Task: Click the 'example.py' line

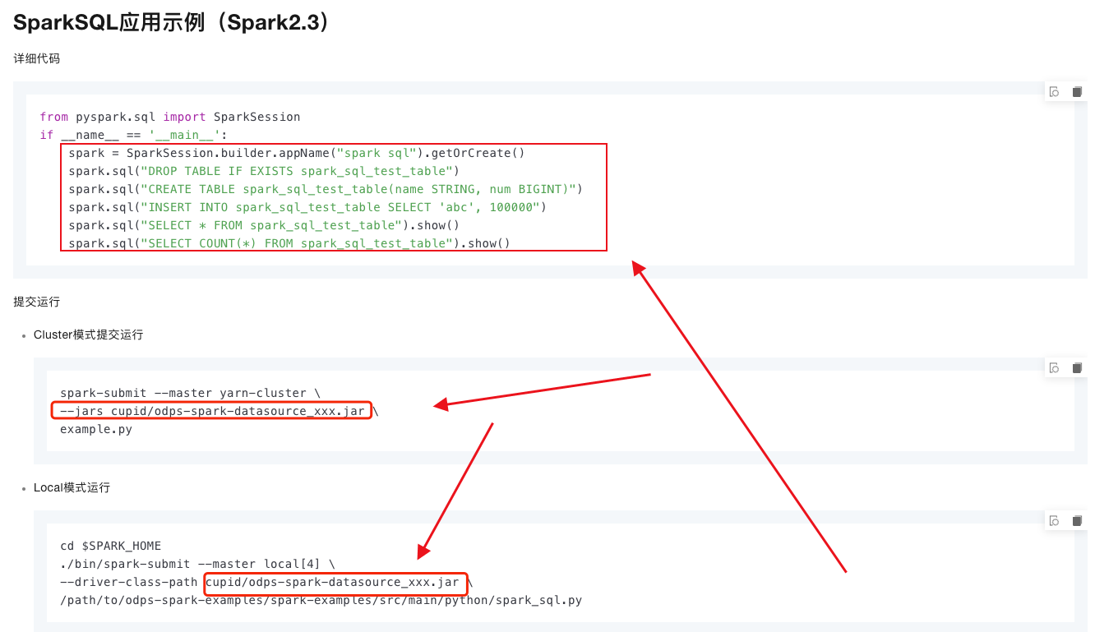Action: 96,429
